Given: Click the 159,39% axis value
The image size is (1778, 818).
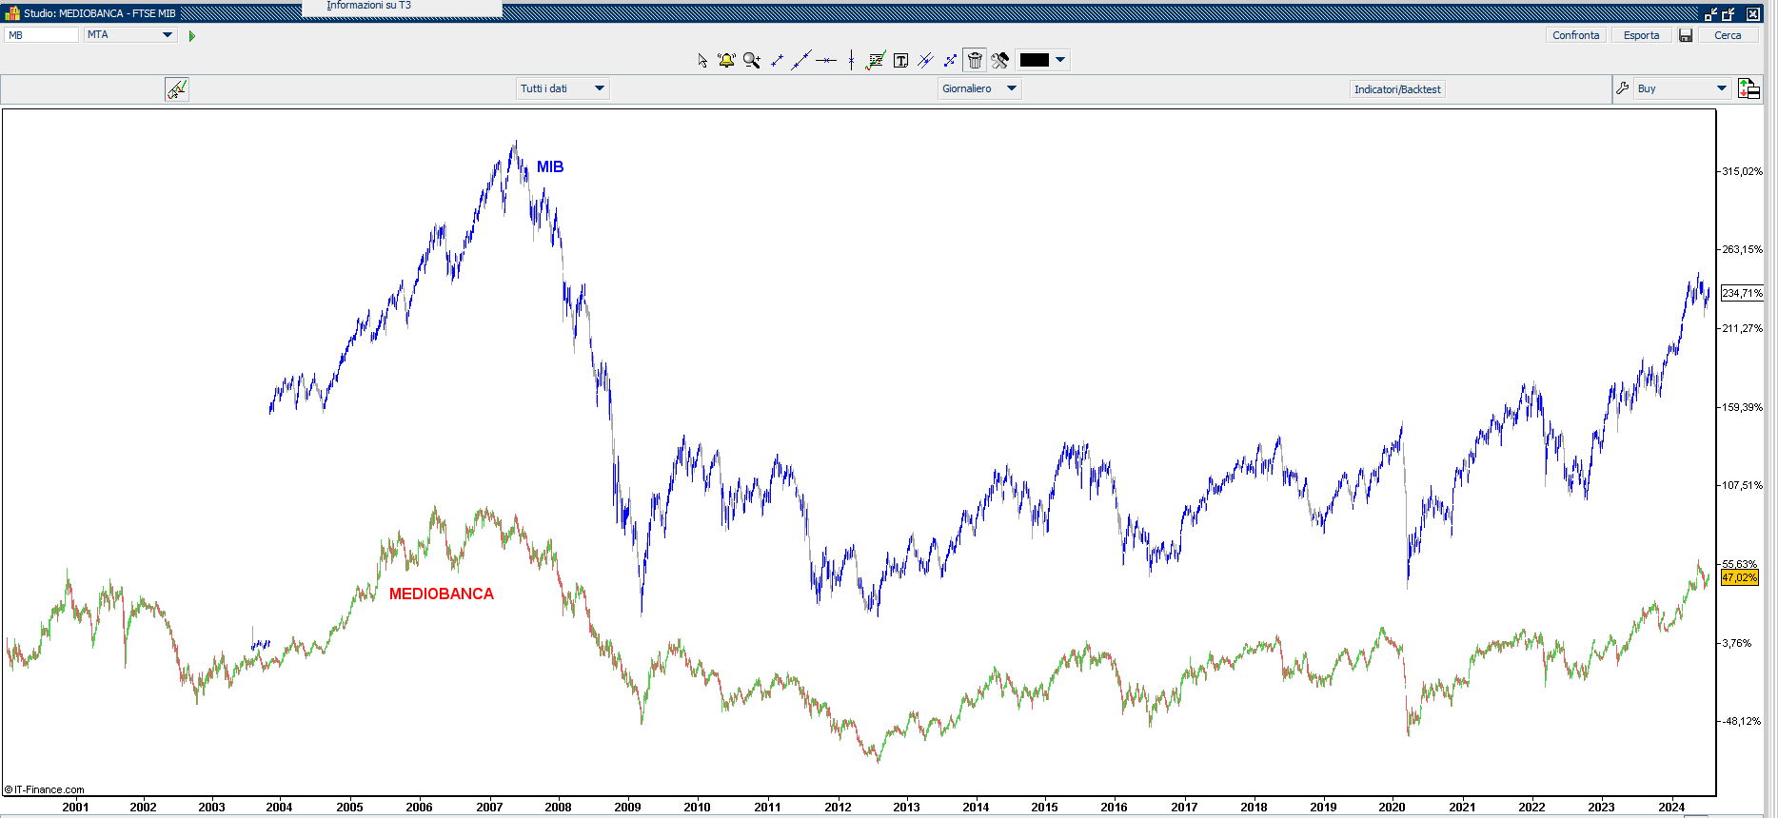Looking at the screenshot, I should click(x=1742, y=407).
